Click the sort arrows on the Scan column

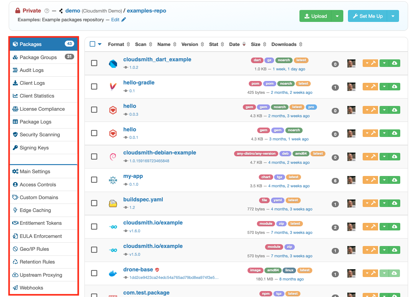[151, 44]
